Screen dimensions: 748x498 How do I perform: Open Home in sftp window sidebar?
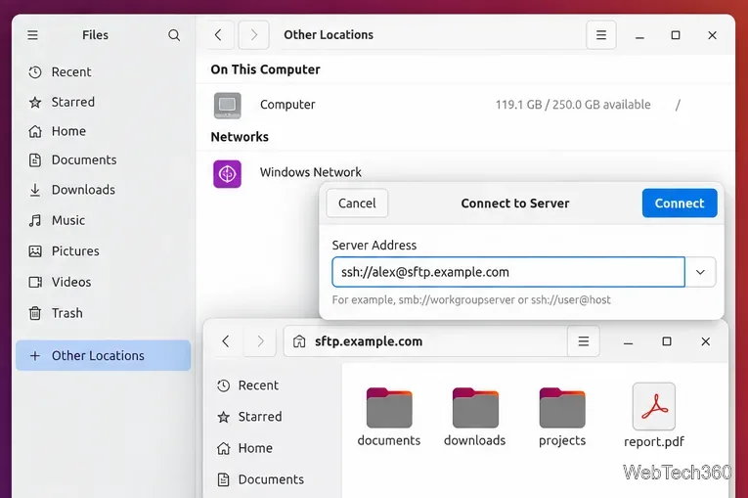[273, 448]
